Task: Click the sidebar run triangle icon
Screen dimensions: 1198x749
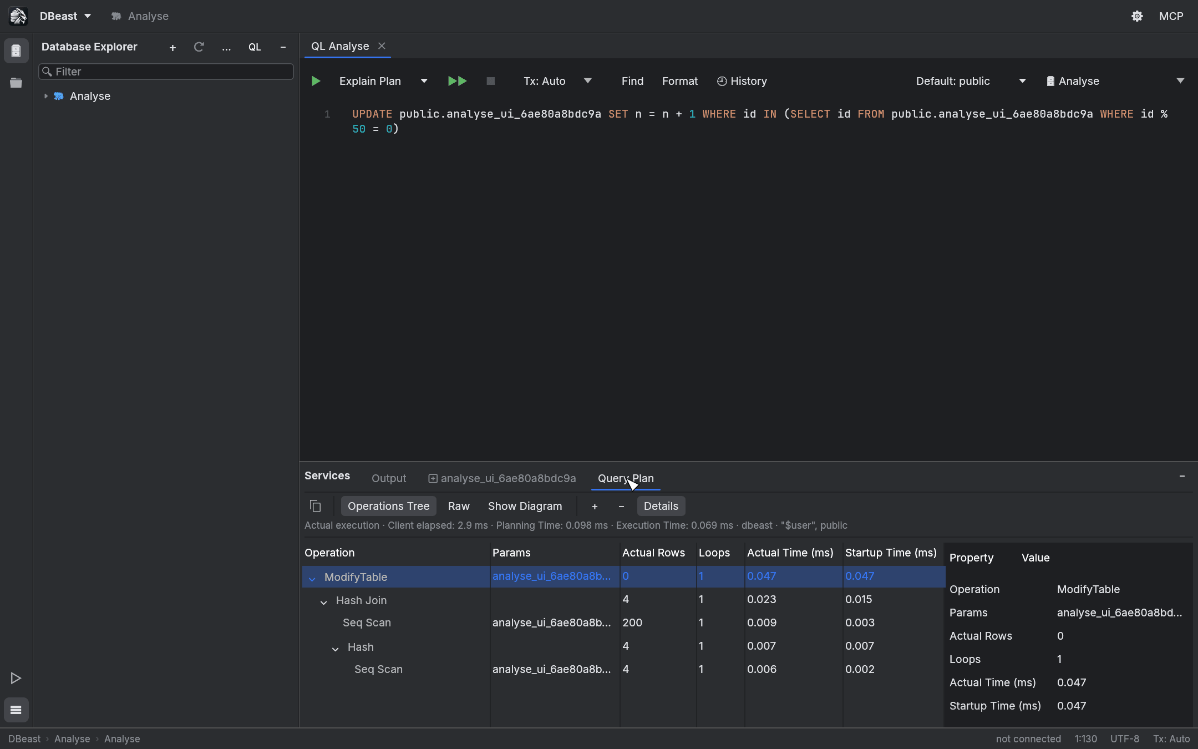Action: (x=16, y=678)
